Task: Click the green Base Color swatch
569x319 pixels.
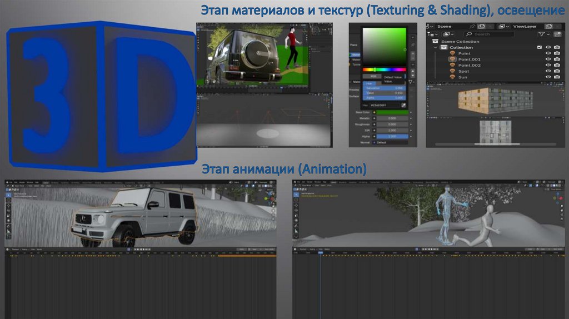Action: 392,112
